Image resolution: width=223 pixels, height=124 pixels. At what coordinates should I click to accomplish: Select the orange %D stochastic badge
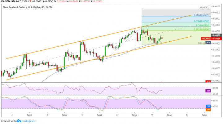point(208,110)
